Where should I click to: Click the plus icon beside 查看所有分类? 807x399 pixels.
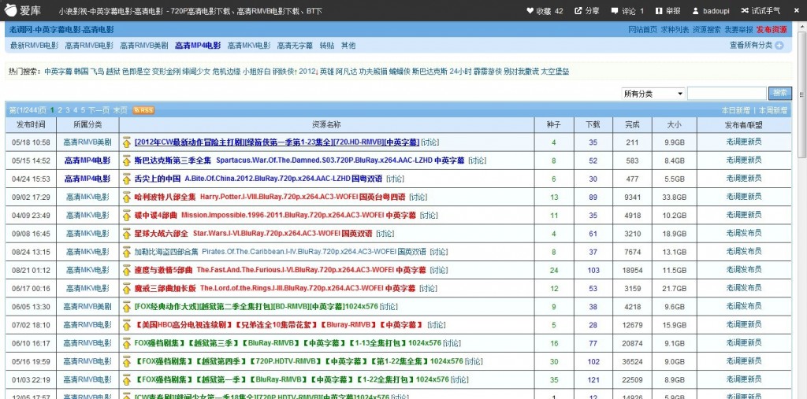click(779, 45)
